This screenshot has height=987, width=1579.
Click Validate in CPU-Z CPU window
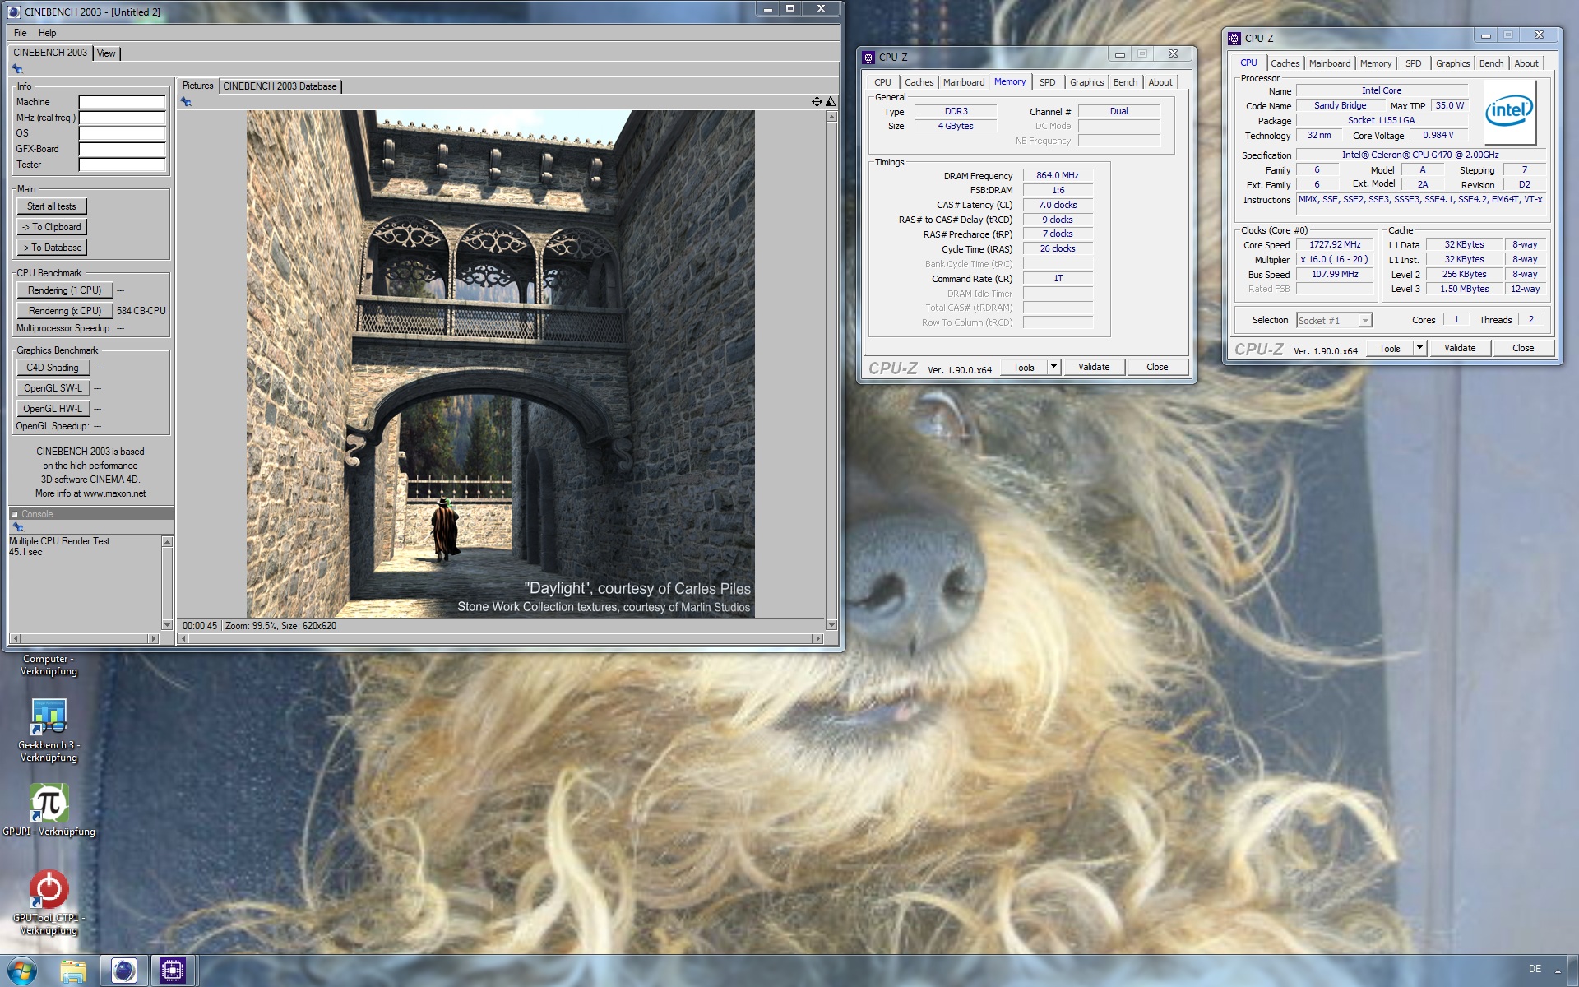(x=1460, y=348)
